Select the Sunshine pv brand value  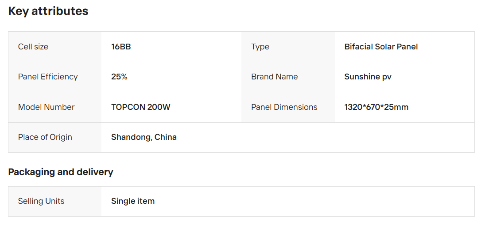[x=368, y=77]
